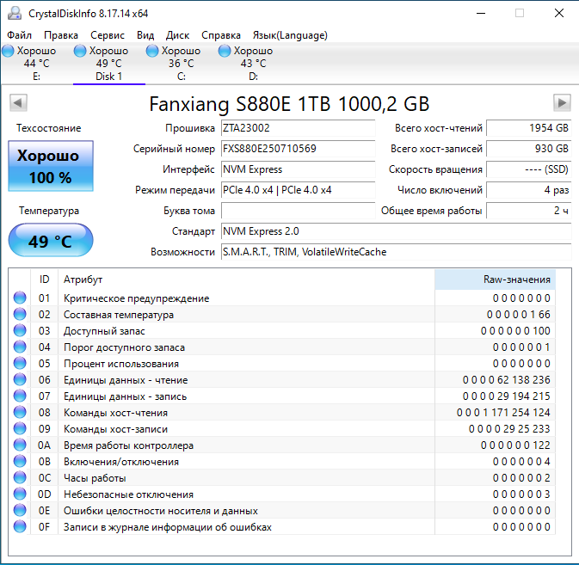Click status orb for Составная температура attribute

[20, 315]
